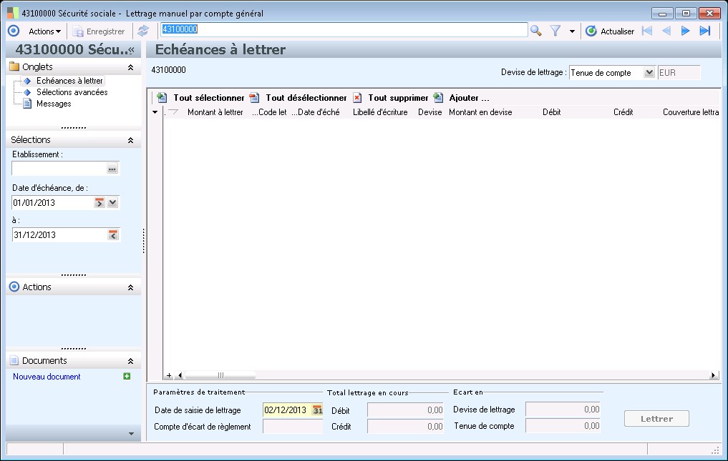Image resolution: width=728 pixels, height=461 pixels.
Task: Click Tout supprimer button
Action: 390,98
